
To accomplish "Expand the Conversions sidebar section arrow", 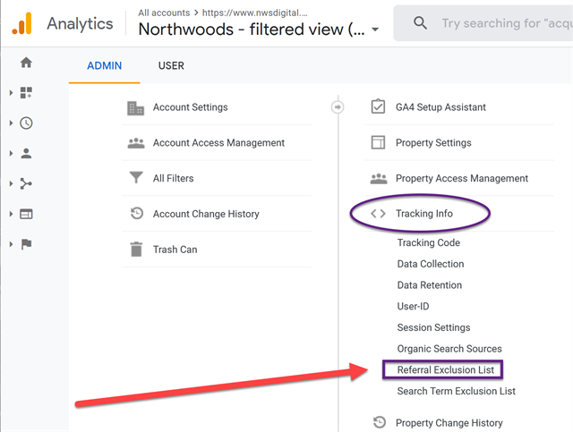I will [11, 244].
